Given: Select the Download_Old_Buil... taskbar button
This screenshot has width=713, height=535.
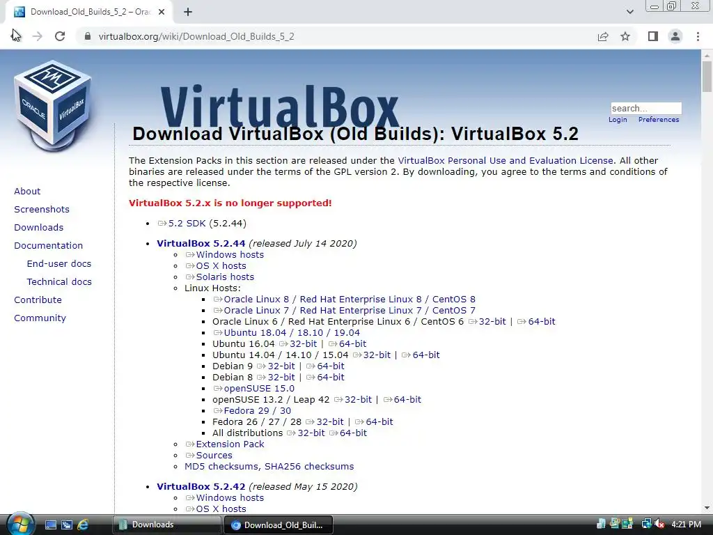Looking at the screenshot, I should tap(279, 525).
